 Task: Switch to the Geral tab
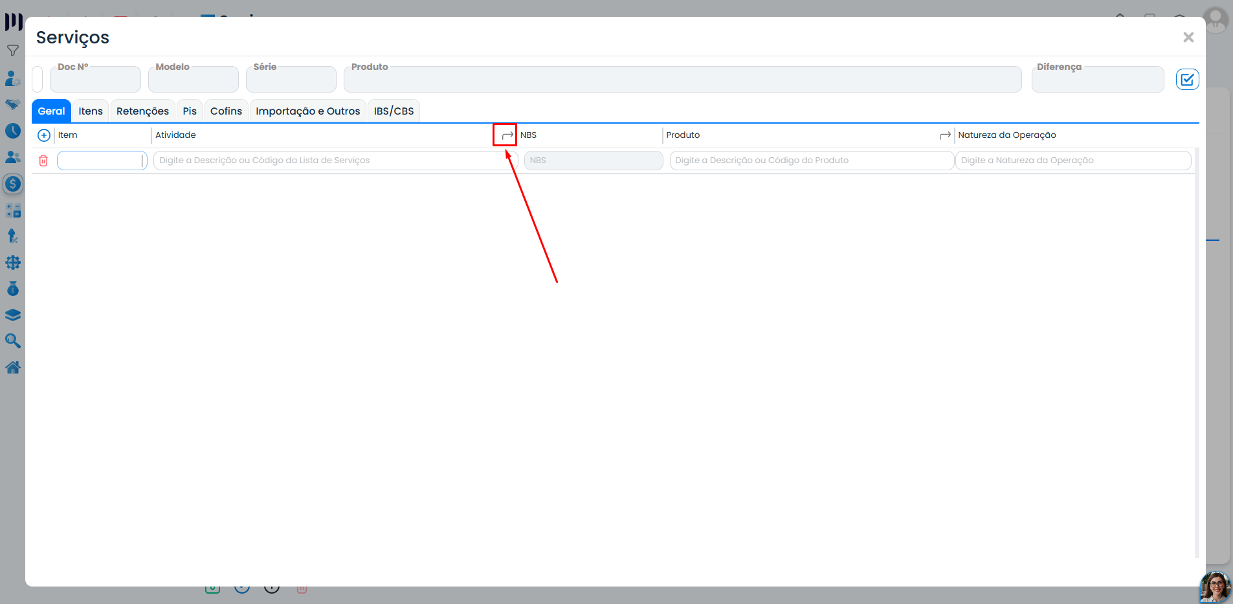pos(51,111)
